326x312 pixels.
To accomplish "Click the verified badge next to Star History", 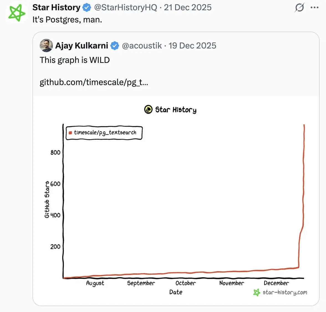I will click(x=87, y=7).
